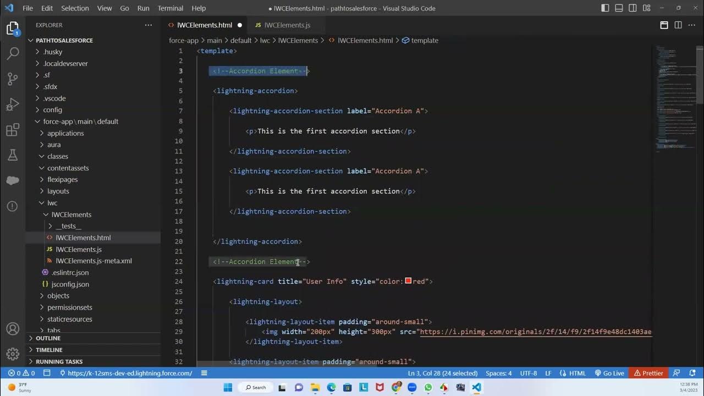Click the Go Live status button
704x396 pixels.
pyautogui.click(x=609, y=373)
